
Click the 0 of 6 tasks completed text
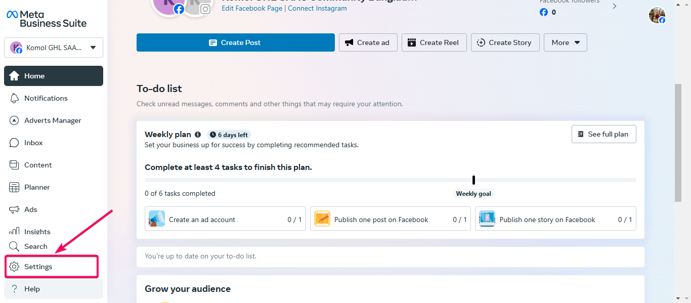click(180, 193)
